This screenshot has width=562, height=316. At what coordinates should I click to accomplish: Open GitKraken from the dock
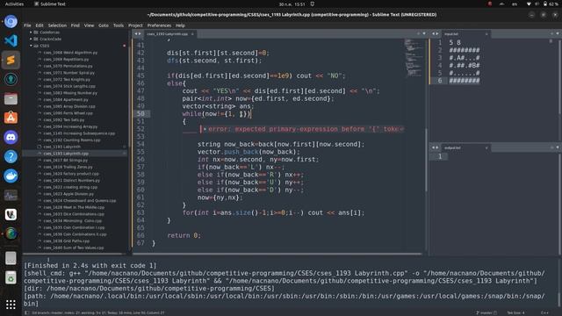click(11, 79)
